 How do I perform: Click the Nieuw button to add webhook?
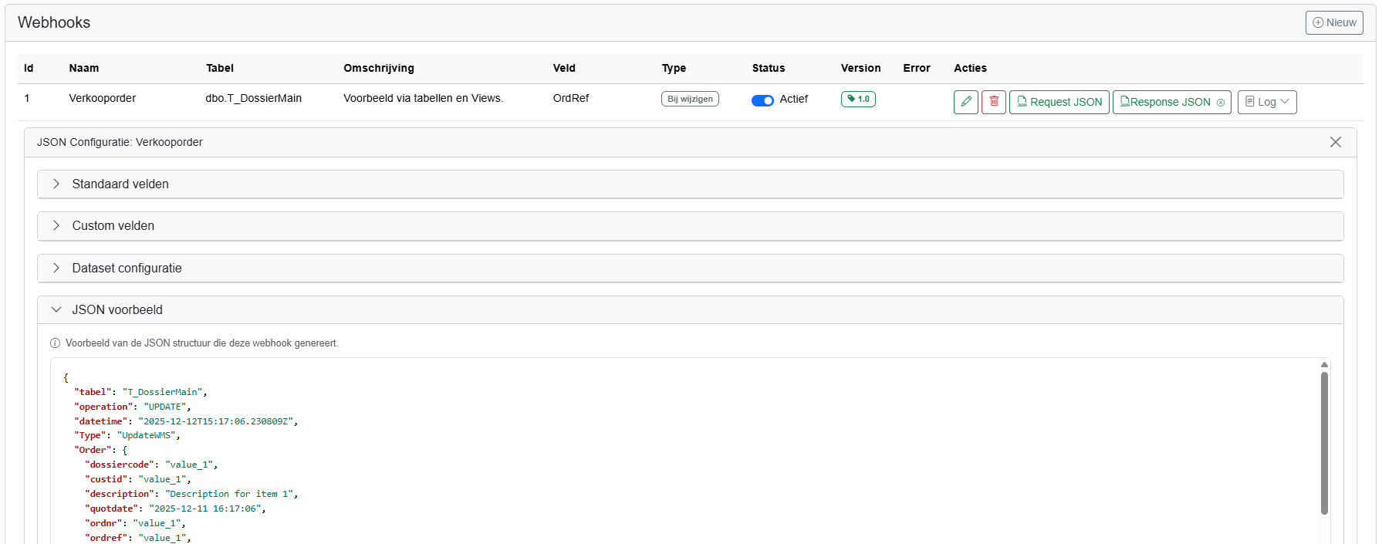1334,22
